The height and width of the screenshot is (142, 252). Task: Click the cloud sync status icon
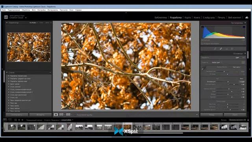247,17
